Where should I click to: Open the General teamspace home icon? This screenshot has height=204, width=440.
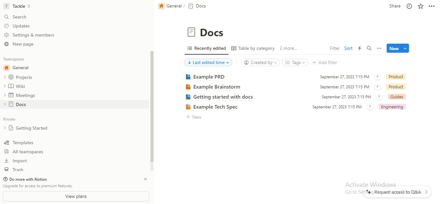(x=6, y=68)
